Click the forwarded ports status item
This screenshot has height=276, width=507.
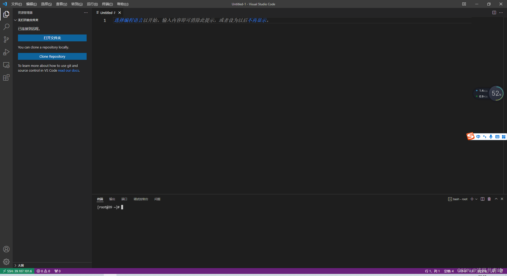tap(58, 271)
